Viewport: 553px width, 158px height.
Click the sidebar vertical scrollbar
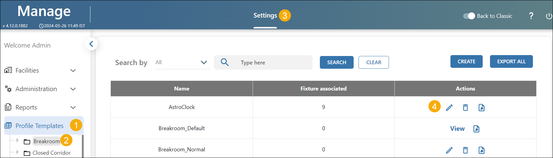pyautogui.click(x=82, y=146)
